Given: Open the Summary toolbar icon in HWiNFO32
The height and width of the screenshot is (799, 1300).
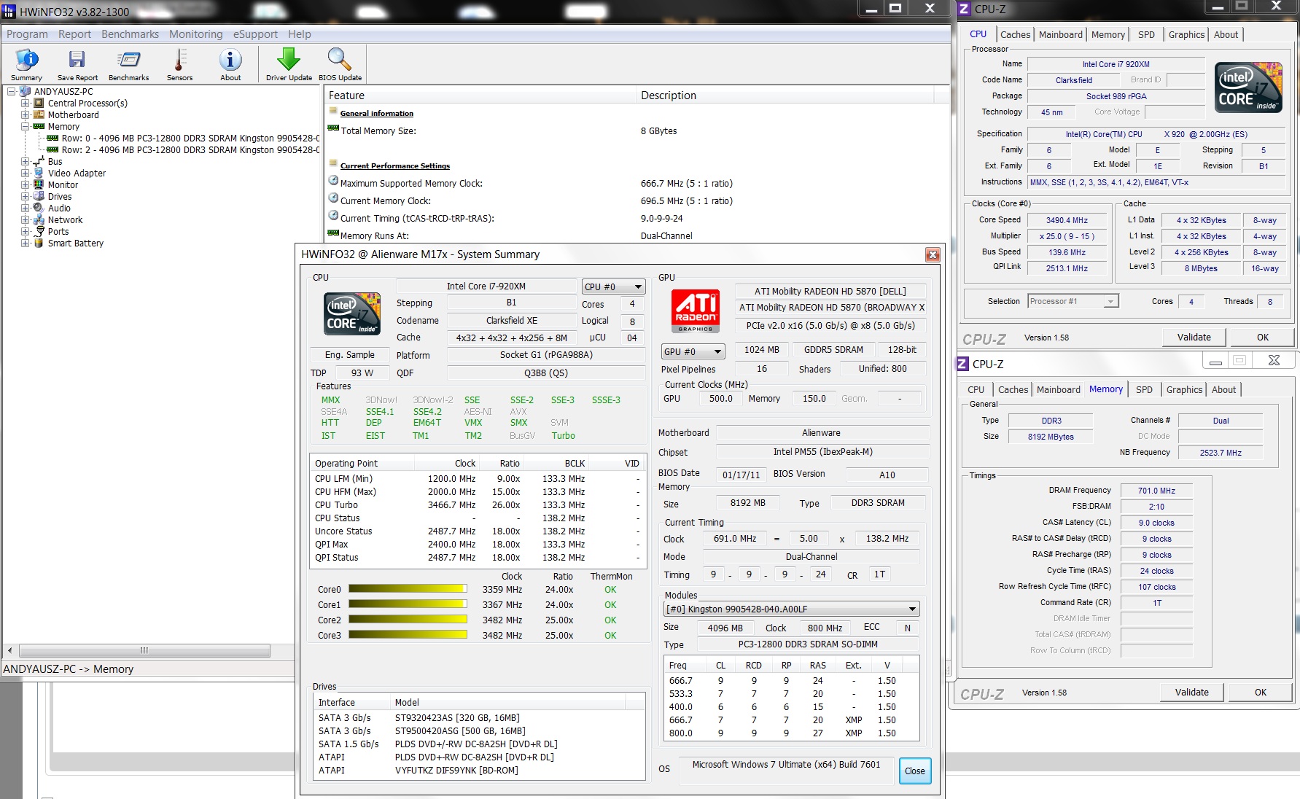Looking at the screenshot, I should tap(26, 64).
